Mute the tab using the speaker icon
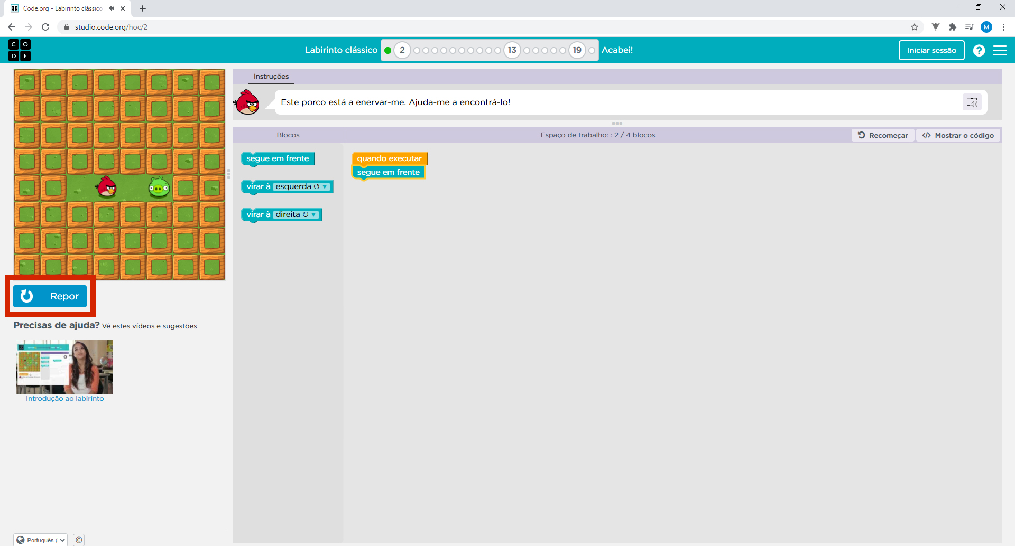 (112, 8)
